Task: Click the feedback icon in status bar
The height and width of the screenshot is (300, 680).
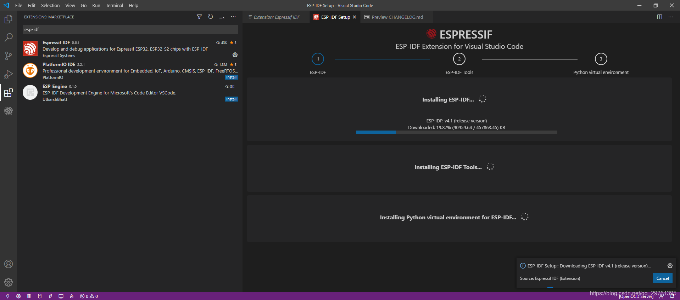Action: [662, 296]
